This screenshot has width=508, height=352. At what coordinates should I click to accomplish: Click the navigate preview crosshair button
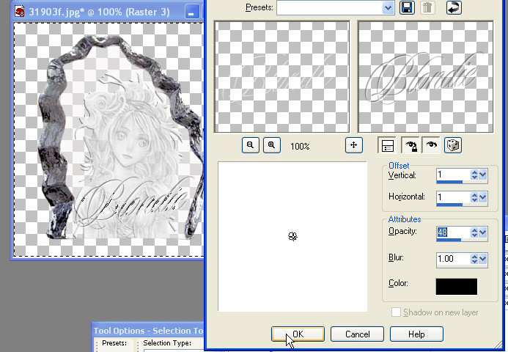[354, 145]
